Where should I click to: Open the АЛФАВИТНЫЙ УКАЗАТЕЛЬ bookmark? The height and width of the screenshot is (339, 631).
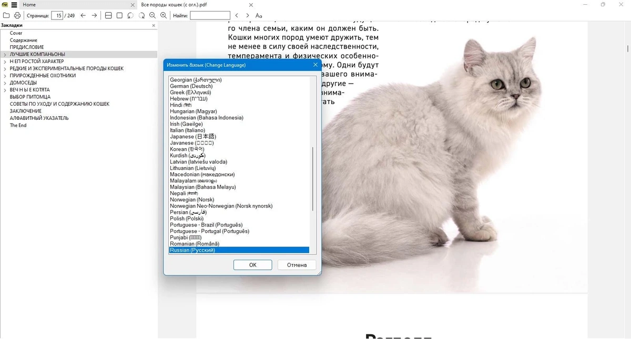39,118
